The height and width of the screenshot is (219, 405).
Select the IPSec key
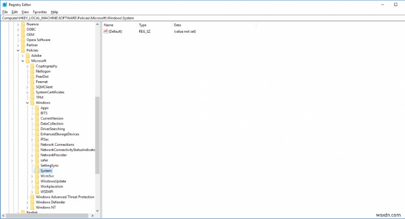45,139
